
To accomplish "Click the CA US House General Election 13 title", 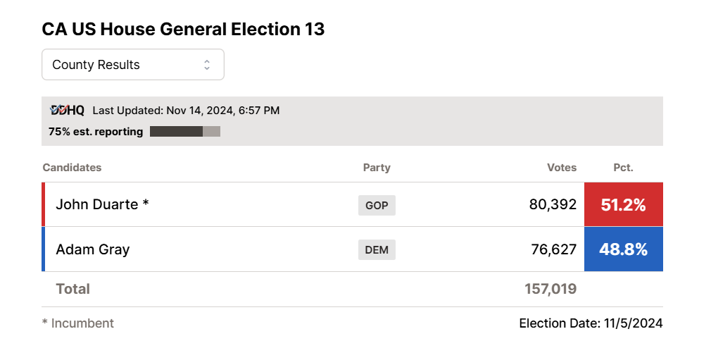I will (x=183, y=30).
